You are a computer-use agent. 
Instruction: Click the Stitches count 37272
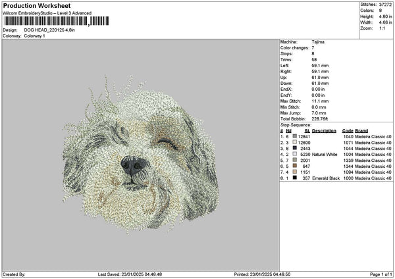[x=386, y=5]
